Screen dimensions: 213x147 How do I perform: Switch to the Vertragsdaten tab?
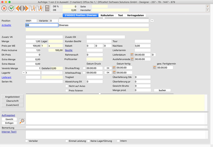(135, 15)
